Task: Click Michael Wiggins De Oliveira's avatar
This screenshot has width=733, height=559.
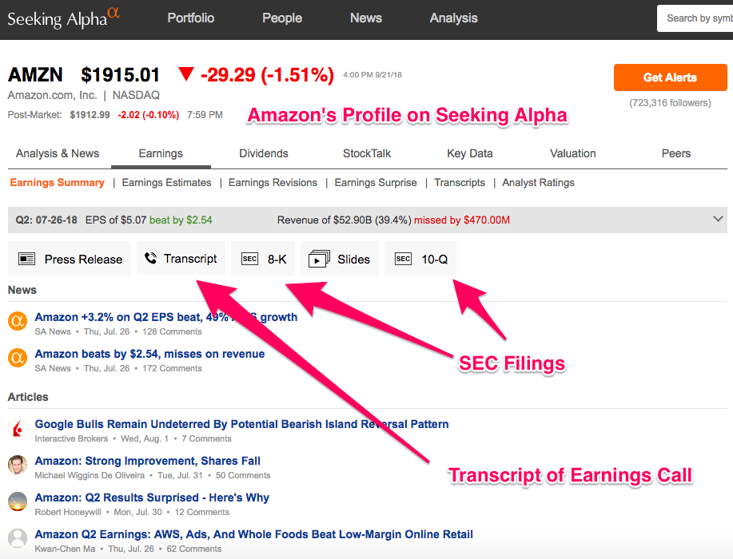Action: click(x=18, y=465)
